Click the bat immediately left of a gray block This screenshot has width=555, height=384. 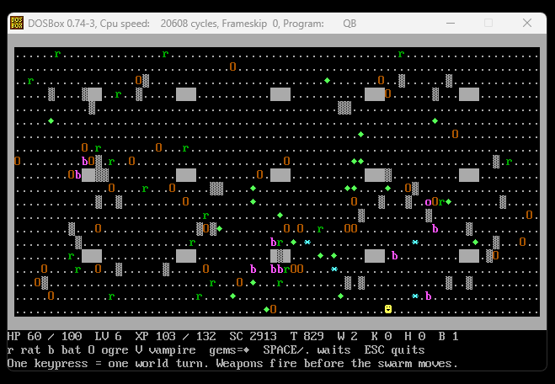coord(77,174)
